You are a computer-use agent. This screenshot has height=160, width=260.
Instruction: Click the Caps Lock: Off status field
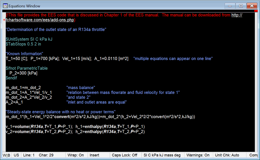(124, 155)
